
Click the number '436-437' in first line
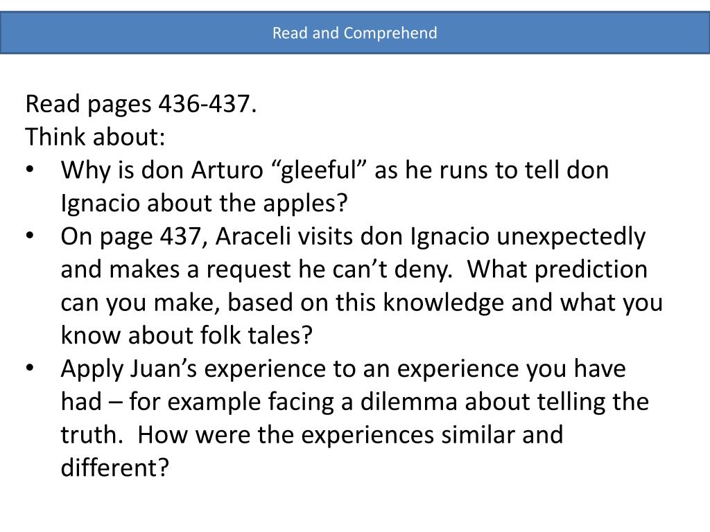point(204,104)
